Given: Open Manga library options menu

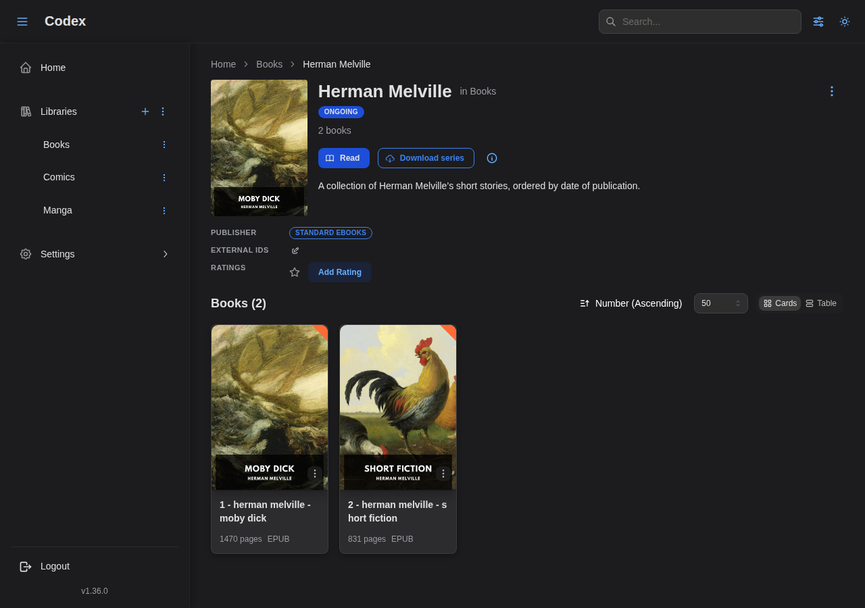Looking at the screenshot, I should [164, 211].
